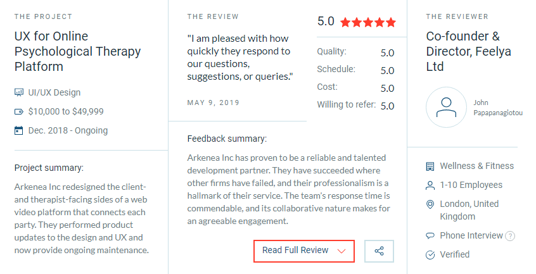Click the Co-founder & Director, Feelya Ltd heading
Image resolution: width=536 pixels, height=274 pixels.
(468, 51)
